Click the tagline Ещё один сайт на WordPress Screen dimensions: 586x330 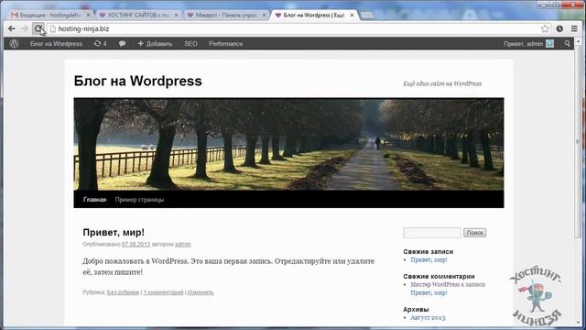tap(442, 83)
